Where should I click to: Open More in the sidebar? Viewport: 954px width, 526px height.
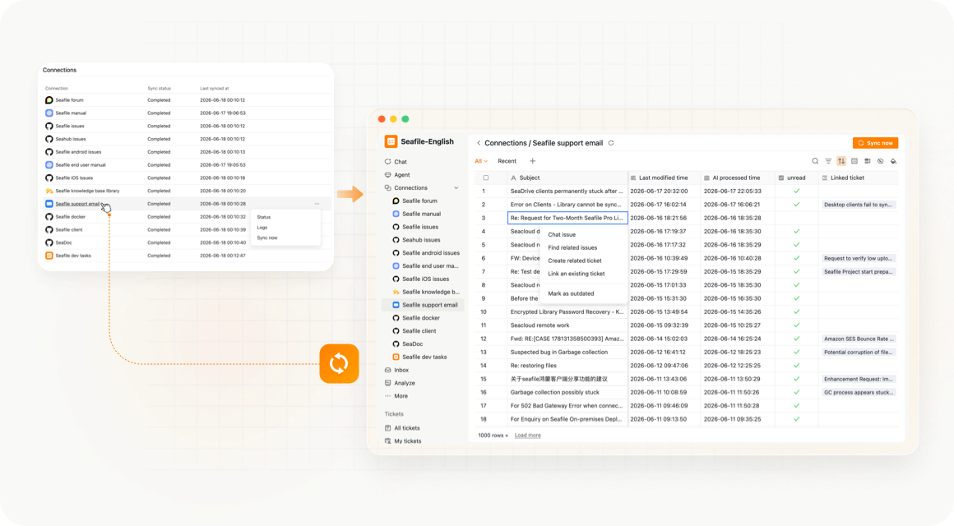[x=401, y=396]
